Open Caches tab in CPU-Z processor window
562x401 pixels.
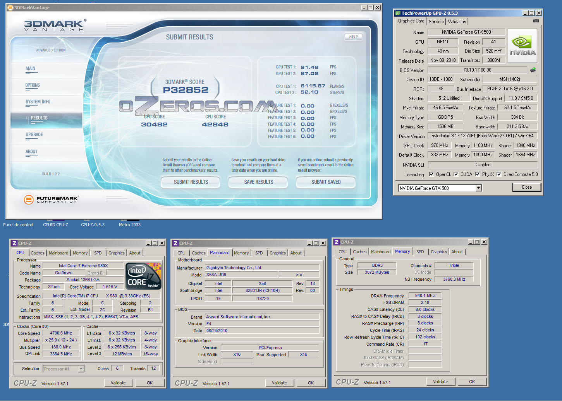tap(38, 253)
